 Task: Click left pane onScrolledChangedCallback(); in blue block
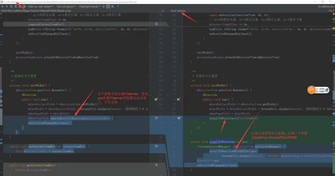pyautogui.click(x=50, y=123)
